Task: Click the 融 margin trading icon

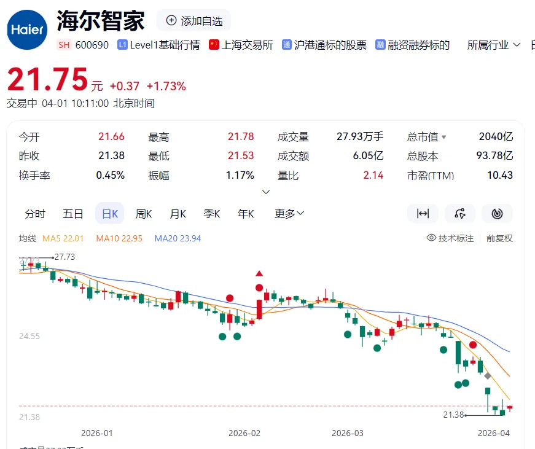Action: [380, 45]
